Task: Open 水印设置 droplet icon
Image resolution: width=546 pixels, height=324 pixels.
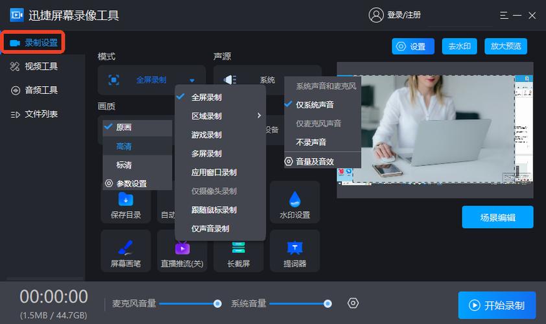Action: [295, 199]
